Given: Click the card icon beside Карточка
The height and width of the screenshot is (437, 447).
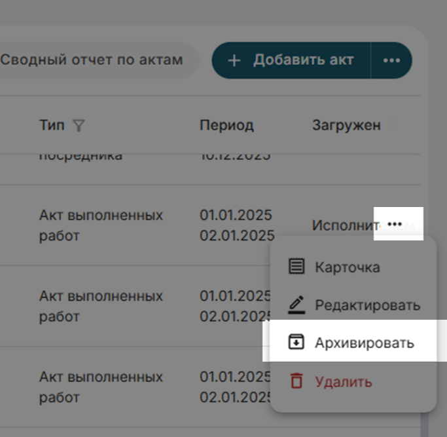Looking at the screenshot, I should click(297, 267).
